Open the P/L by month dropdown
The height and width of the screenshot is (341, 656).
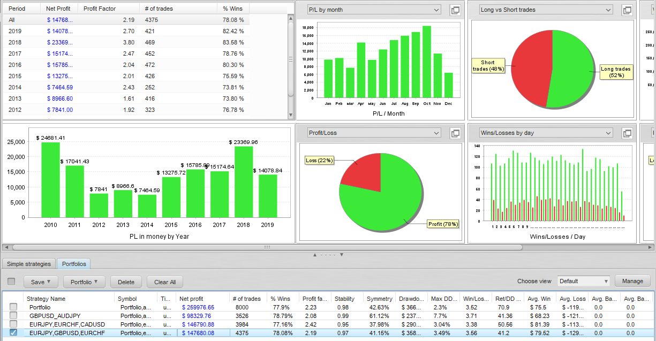(374, 10)
